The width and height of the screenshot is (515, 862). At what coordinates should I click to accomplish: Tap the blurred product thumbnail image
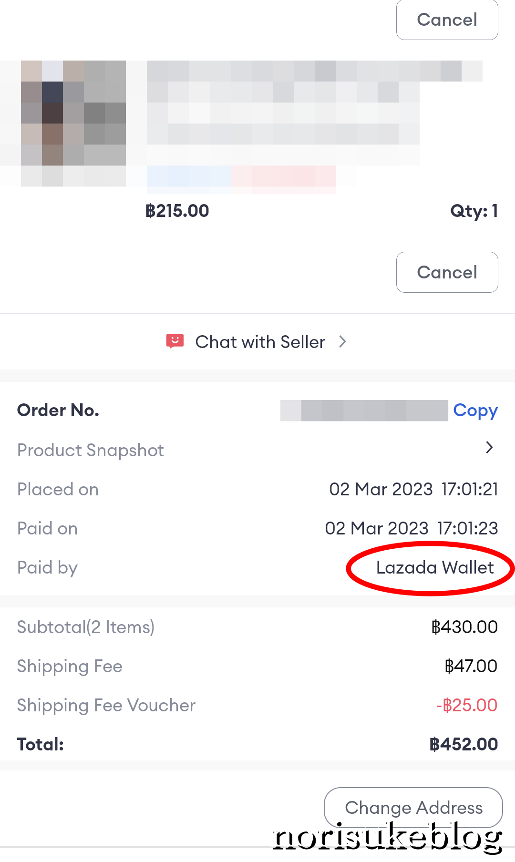73,123
